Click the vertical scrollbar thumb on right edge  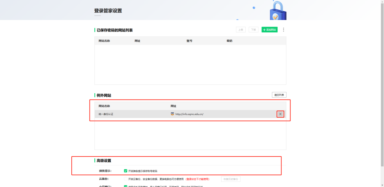click(382, 85)
